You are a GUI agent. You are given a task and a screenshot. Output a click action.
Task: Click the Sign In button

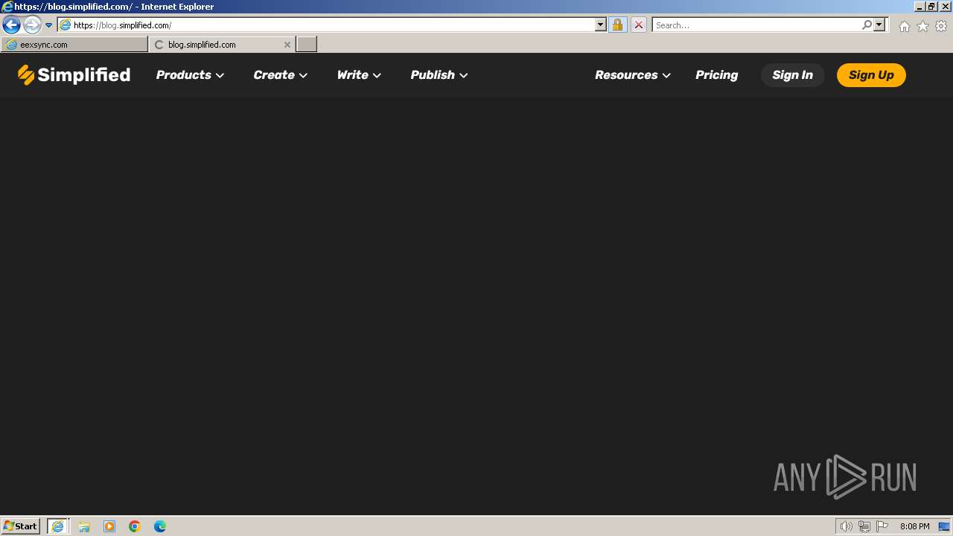pyautogui.click(x=792, y=74)
